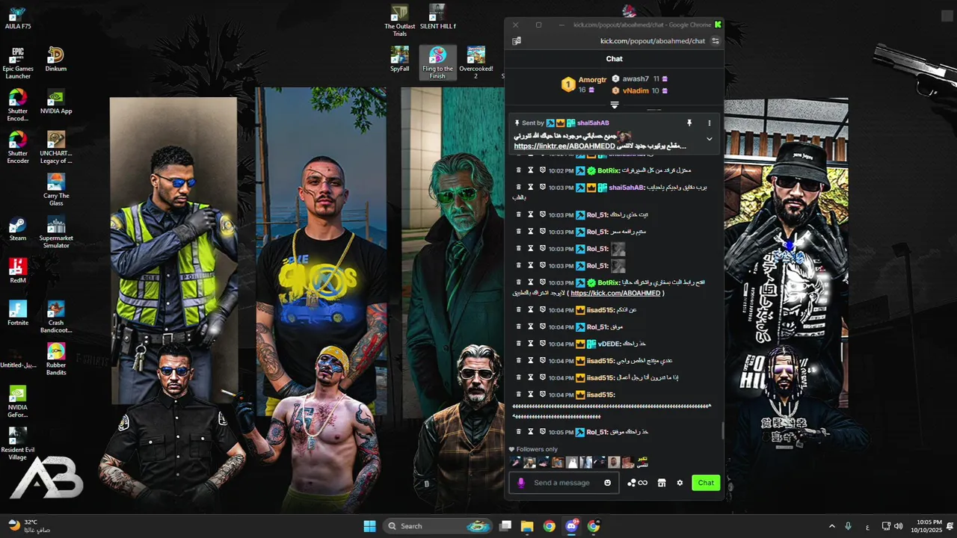Delete vDEDE message with trash icon
Image resolution: width=957 pixels, height=538 pixels.
point(518,344)
